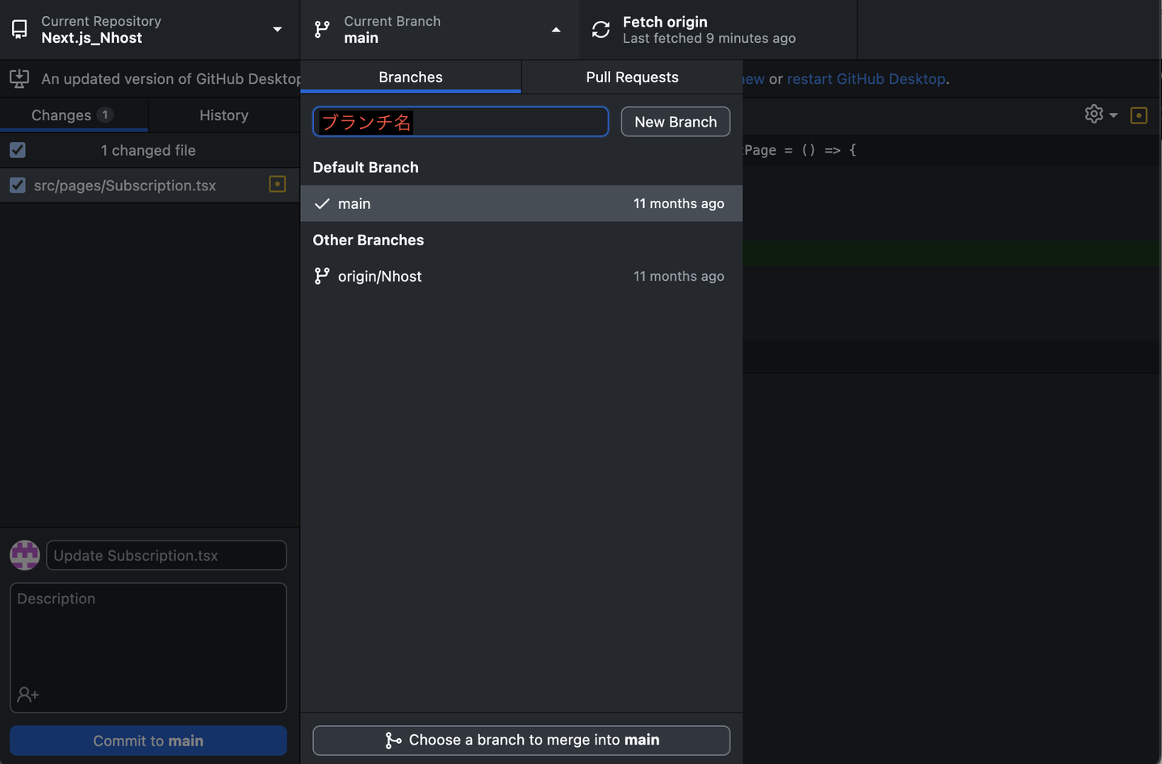Image resolution: width=1162 pixels, height=764 pixels.
Task: Click the Fetch origin sync icon
Action: (x=601, y=30)
